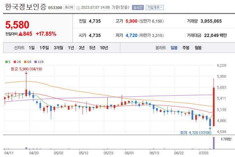The height and width of the screenshot is (157, 235).
Task: Click the 거래대금 value 22,049 백만
Action: 216,36
